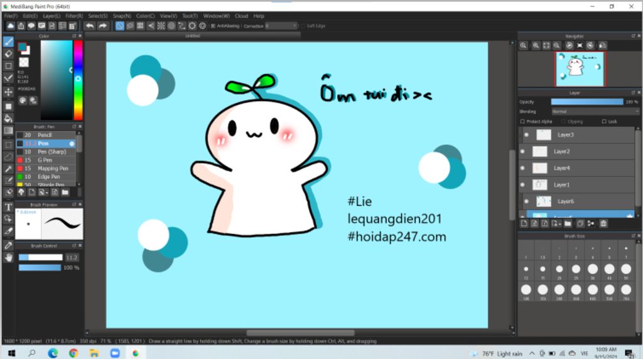Open the cloud save icon in the toolbar
Screen dimensions: 643x359
click(x=11, y=26)
